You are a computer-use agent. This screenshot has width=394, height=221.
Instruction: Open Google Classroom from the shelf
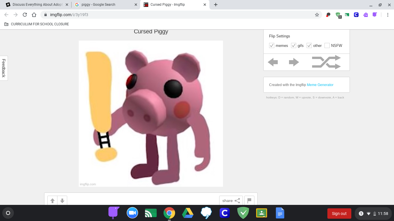(x=262, y=213)
